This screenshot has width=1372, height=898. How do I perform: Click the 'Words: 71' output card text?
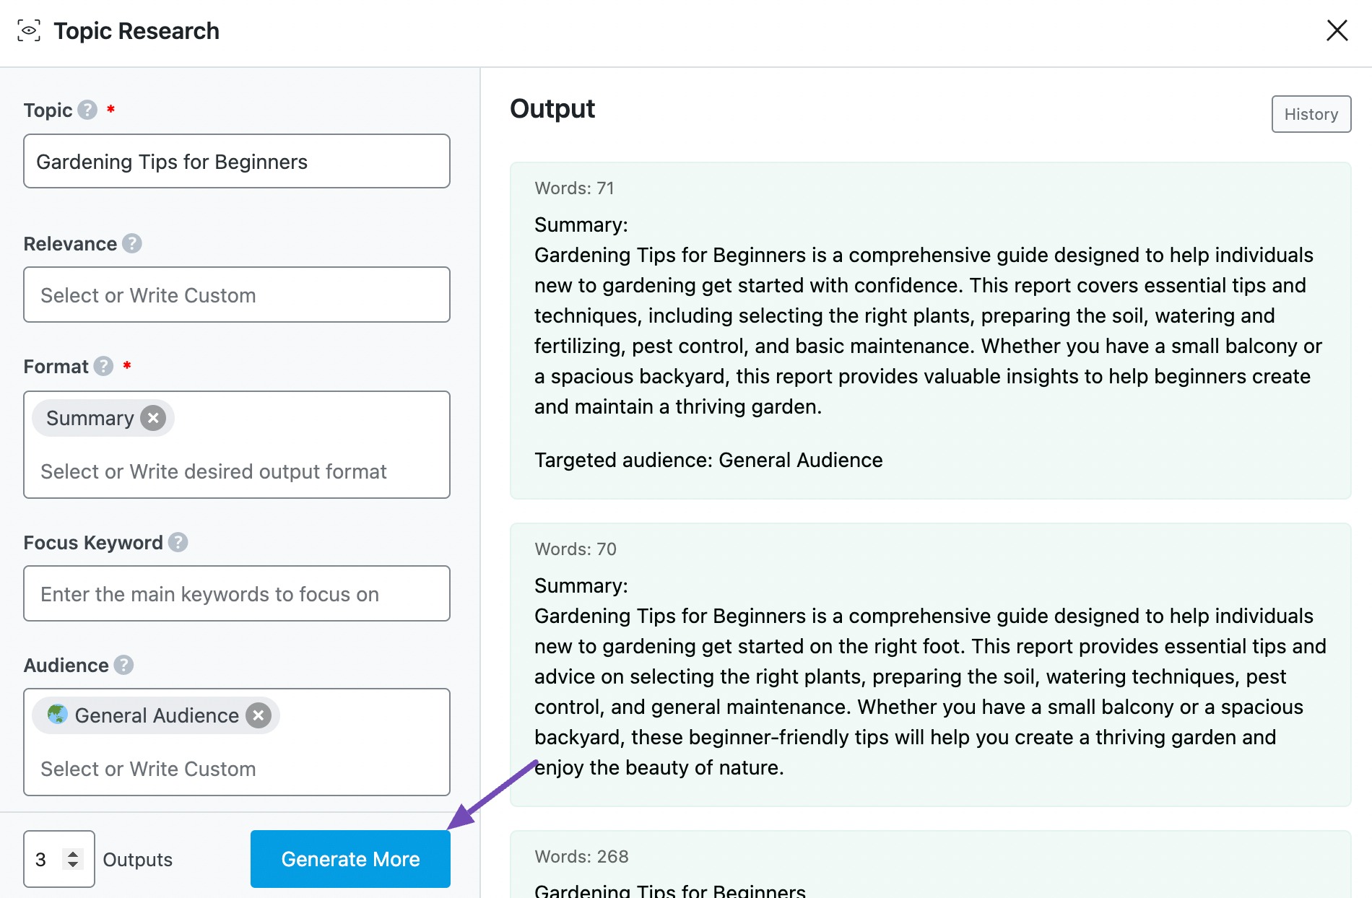click(575, 188)
